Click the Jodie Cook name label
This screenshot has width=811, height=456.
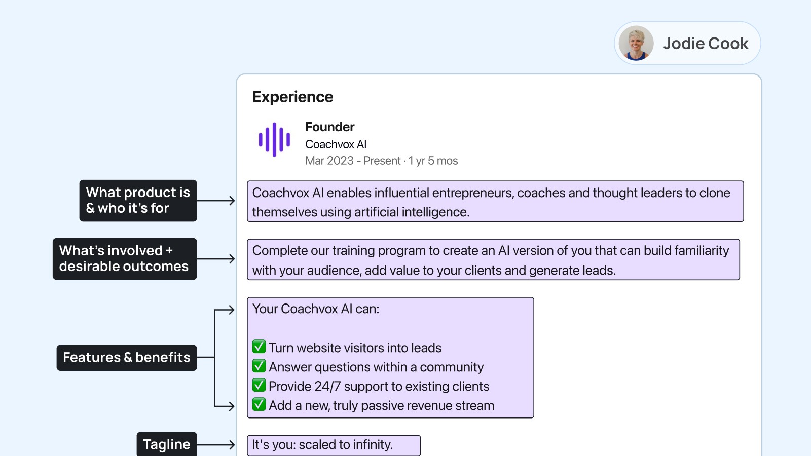[x=706, y=44]
